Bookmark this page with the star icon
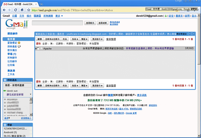 tap(29, 10)
